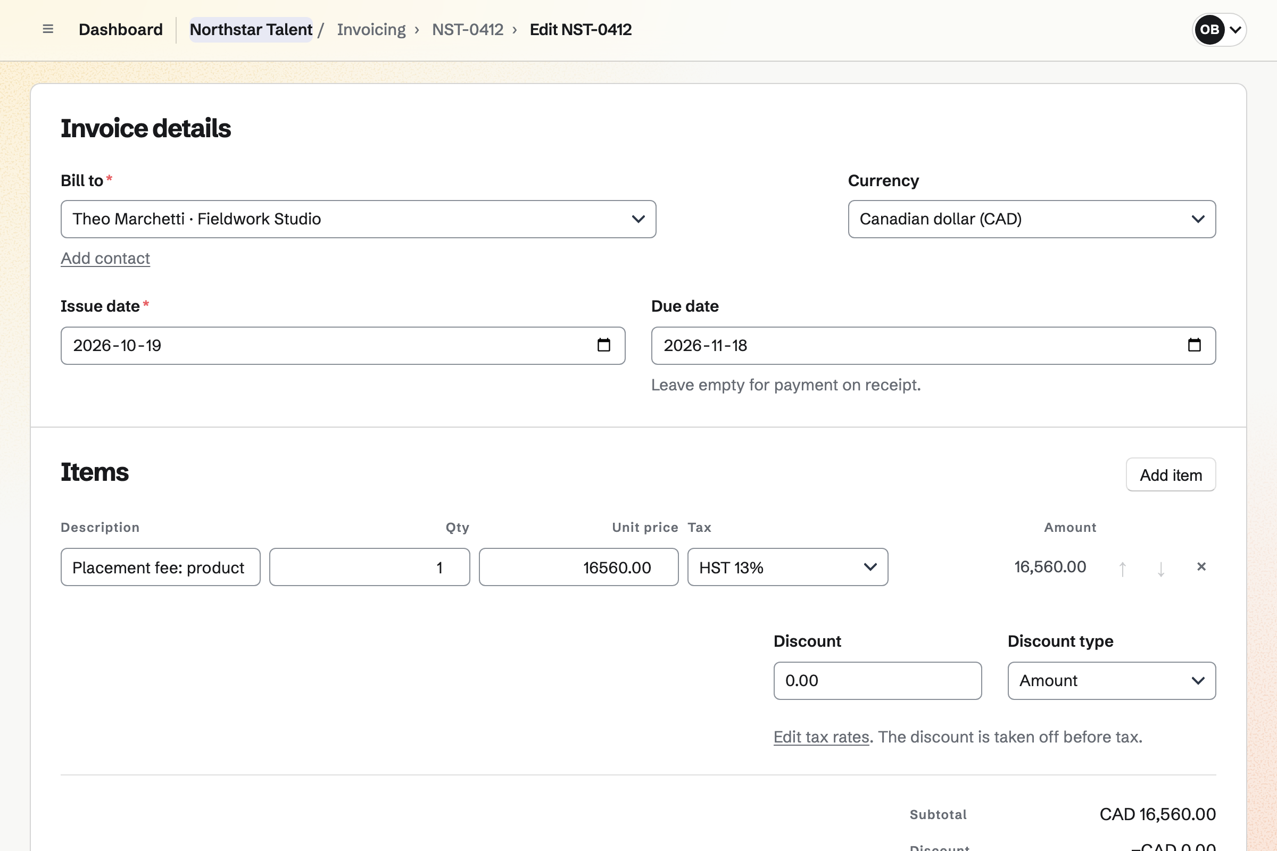This screenshot has height=851, width=1277.
Task: Open the hamburger navigation menu
Action: point(48,29)
